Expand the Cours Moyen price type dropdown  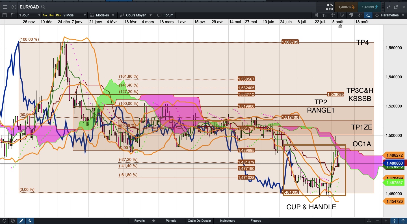pyautogui.click(x=137, y=15)
